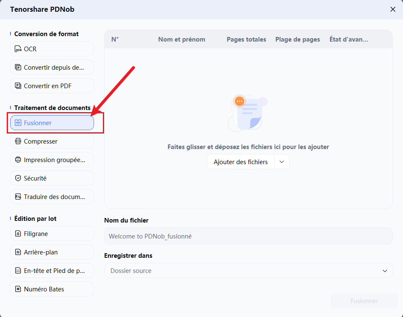Click the document illustration in the drop area
The height and width of the screenshot is (317, 403).
tap(248, 113)
